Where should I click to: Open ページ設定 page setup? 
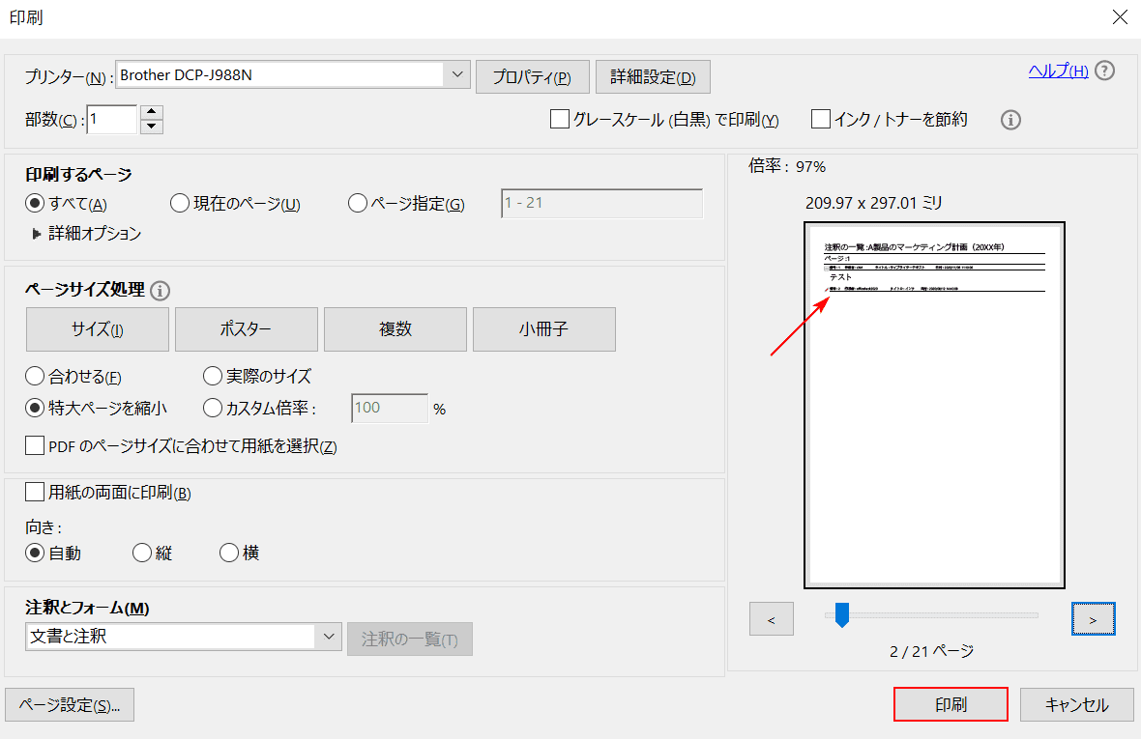(x=70, y=705)
